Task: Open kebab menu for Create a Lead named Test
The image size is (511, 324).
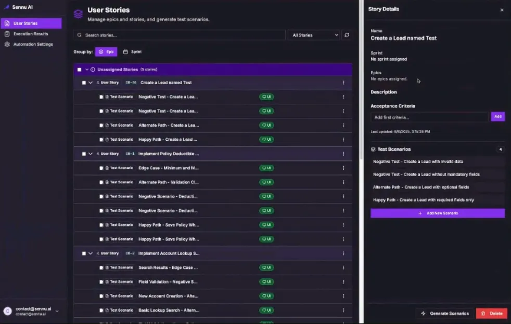Action: 343,83
